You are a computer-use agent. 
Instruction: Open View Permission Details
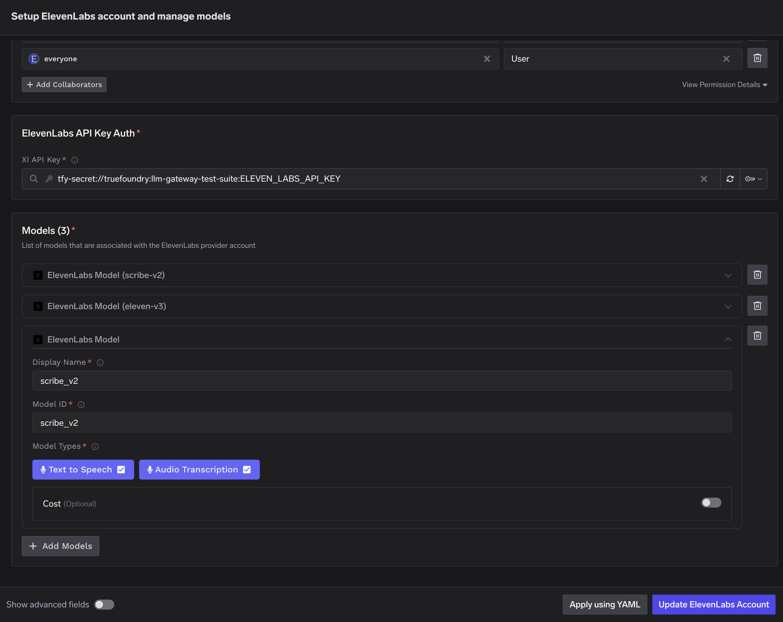[x=725, y=85]
